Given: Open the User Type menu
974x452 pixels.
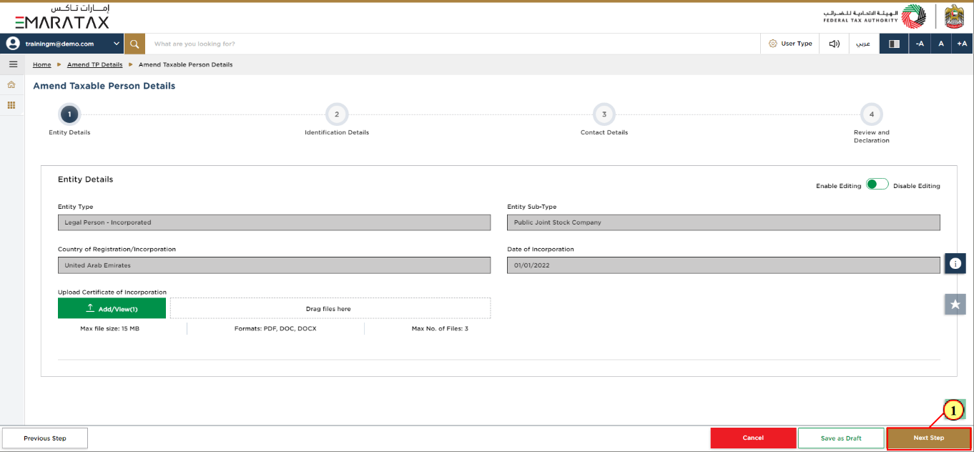Looking at the screenshot, I should 790,44.
